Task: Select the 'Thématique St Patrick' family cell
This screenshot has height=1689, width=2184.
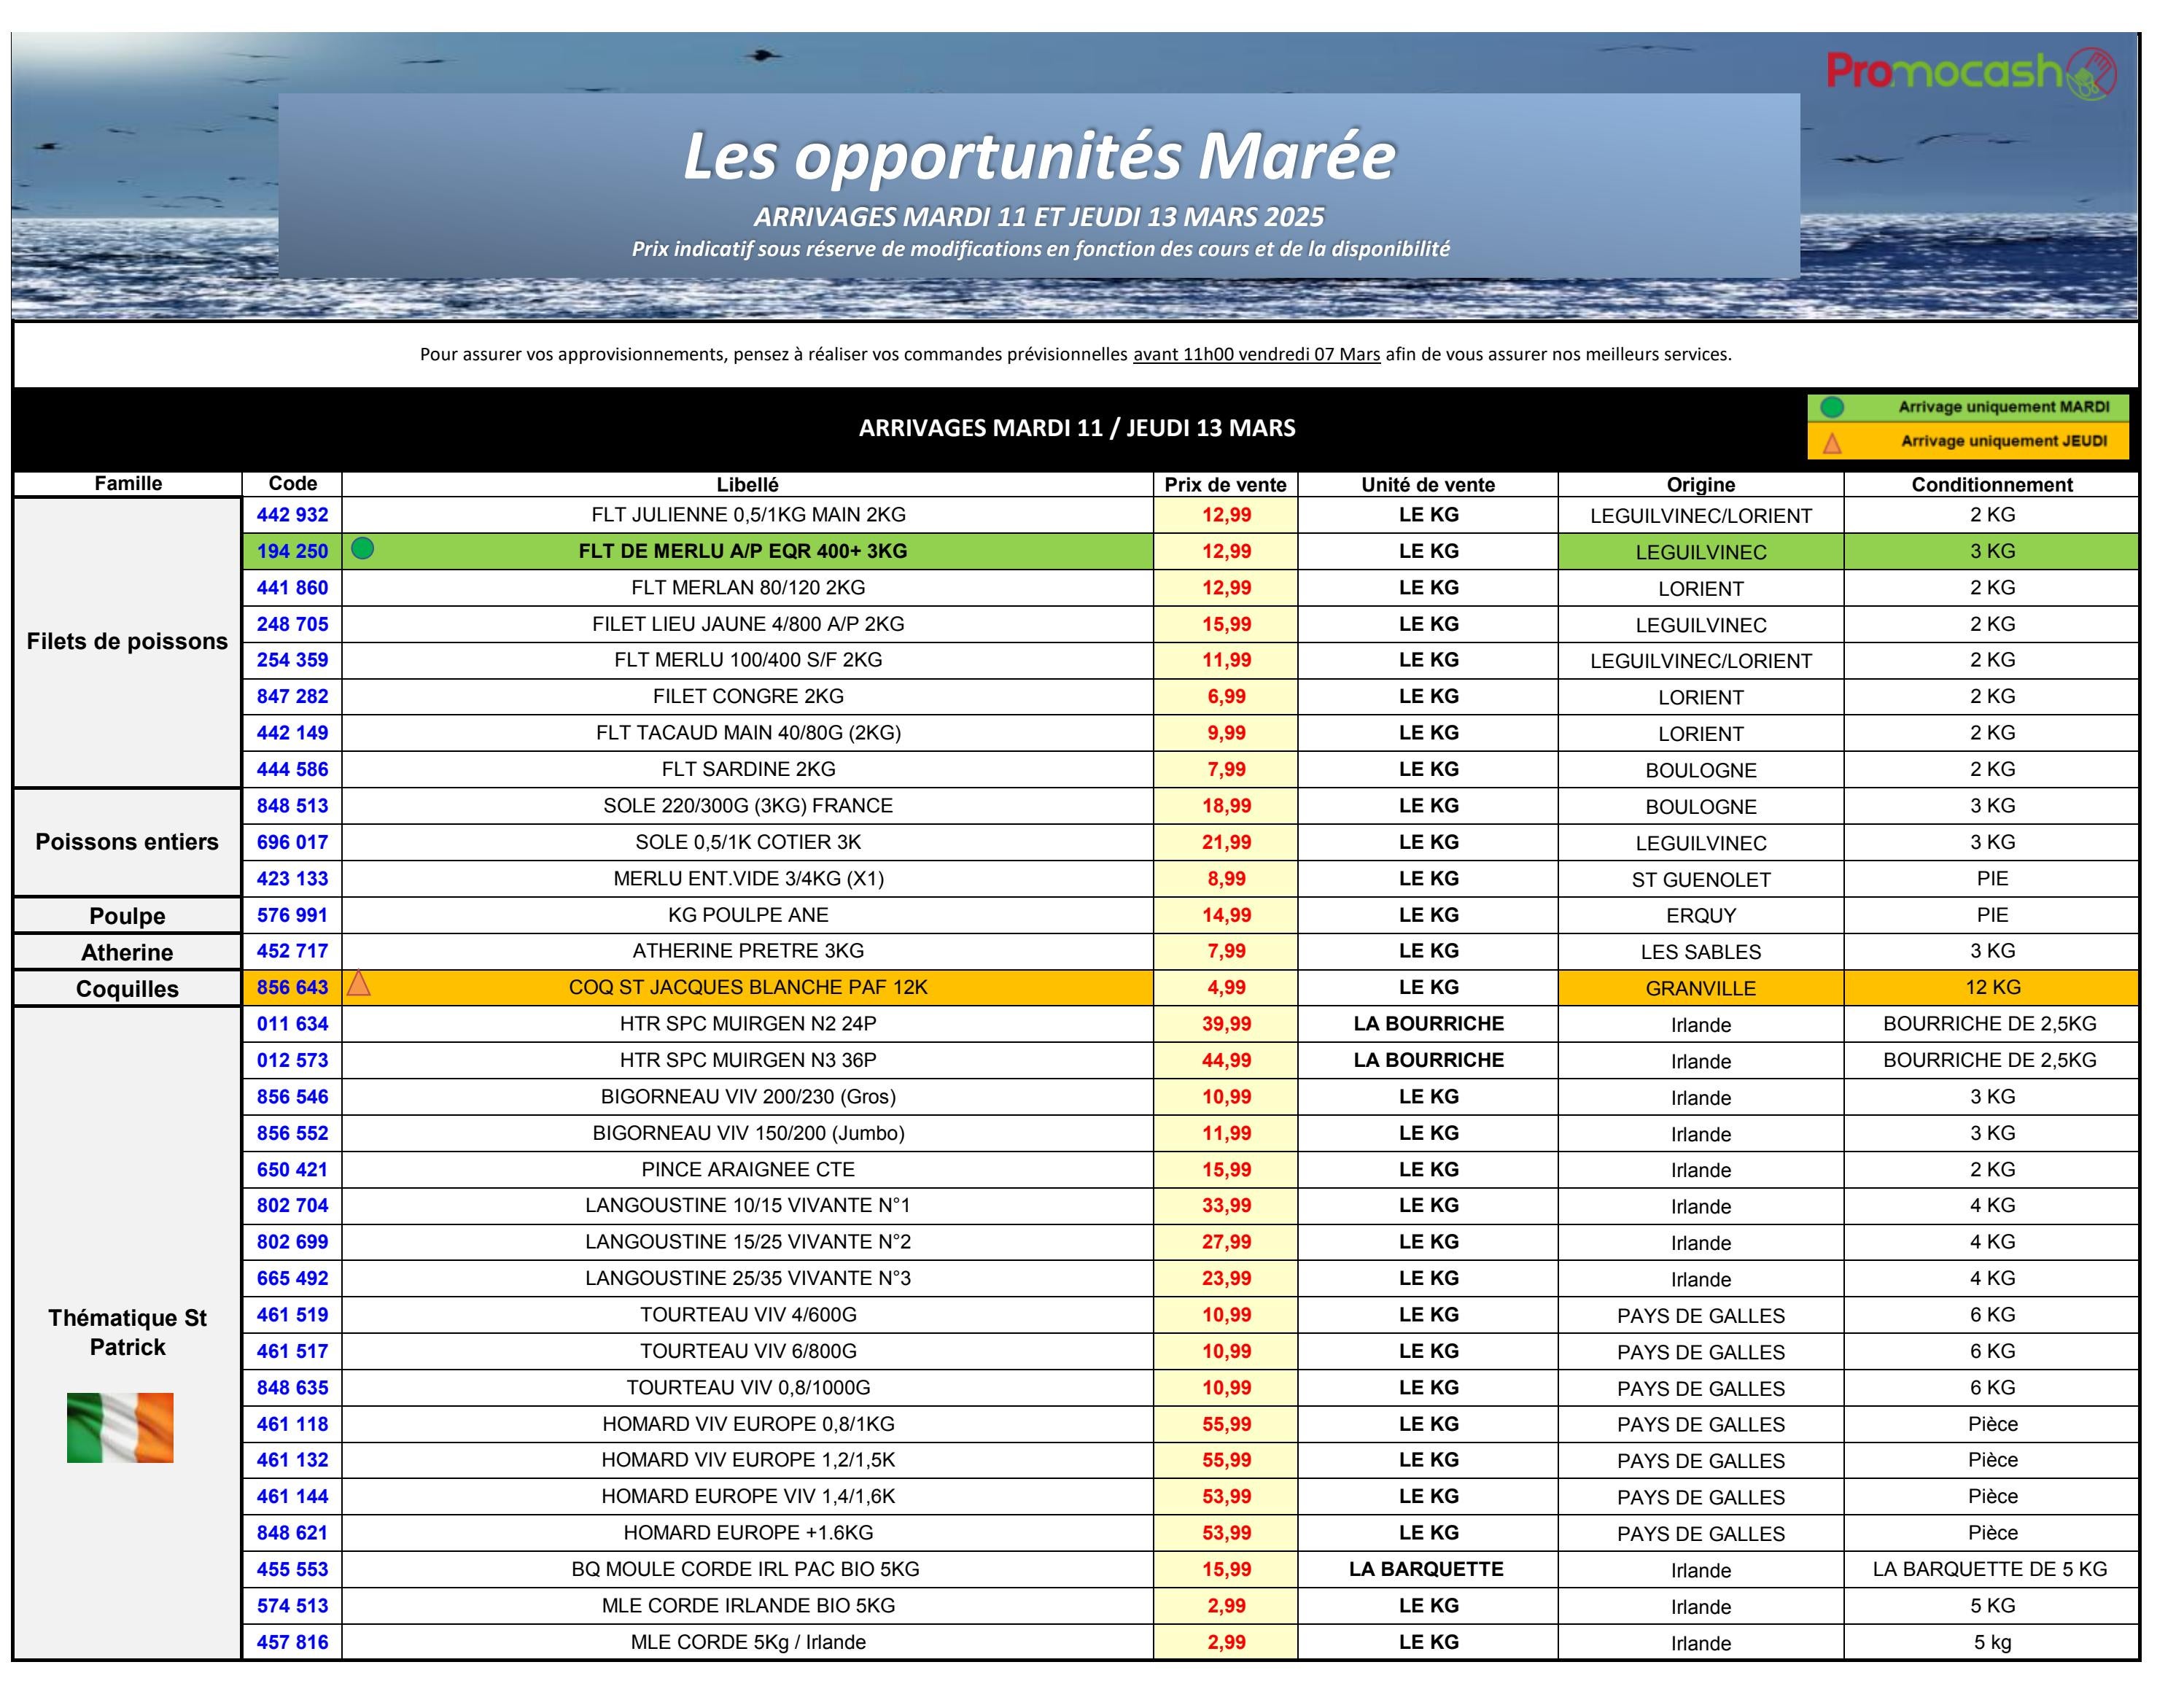Action: [128, 1333]
